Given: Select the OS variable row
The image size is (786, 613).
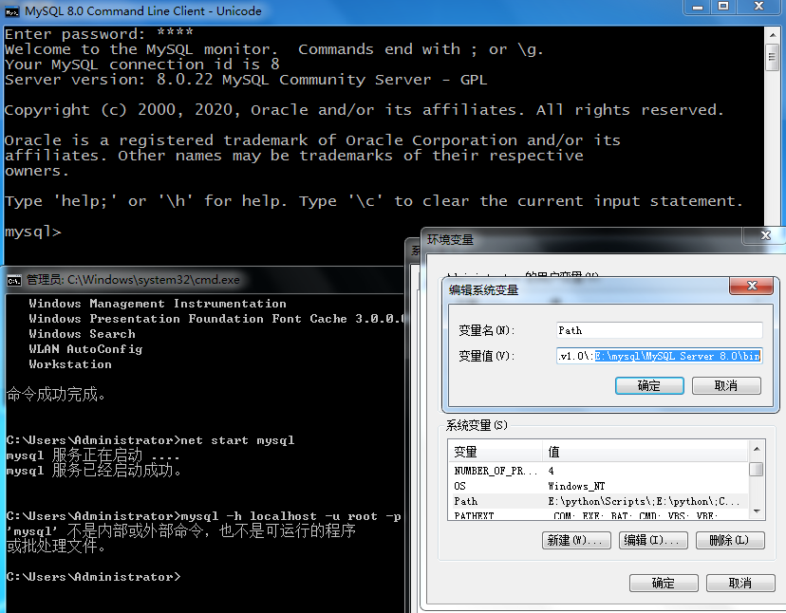Looking at the screenshot, I should coord(599,486).
